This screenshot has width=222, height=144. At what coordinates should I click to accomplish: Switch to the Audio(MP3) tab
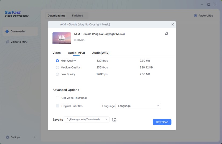point(76,53)
